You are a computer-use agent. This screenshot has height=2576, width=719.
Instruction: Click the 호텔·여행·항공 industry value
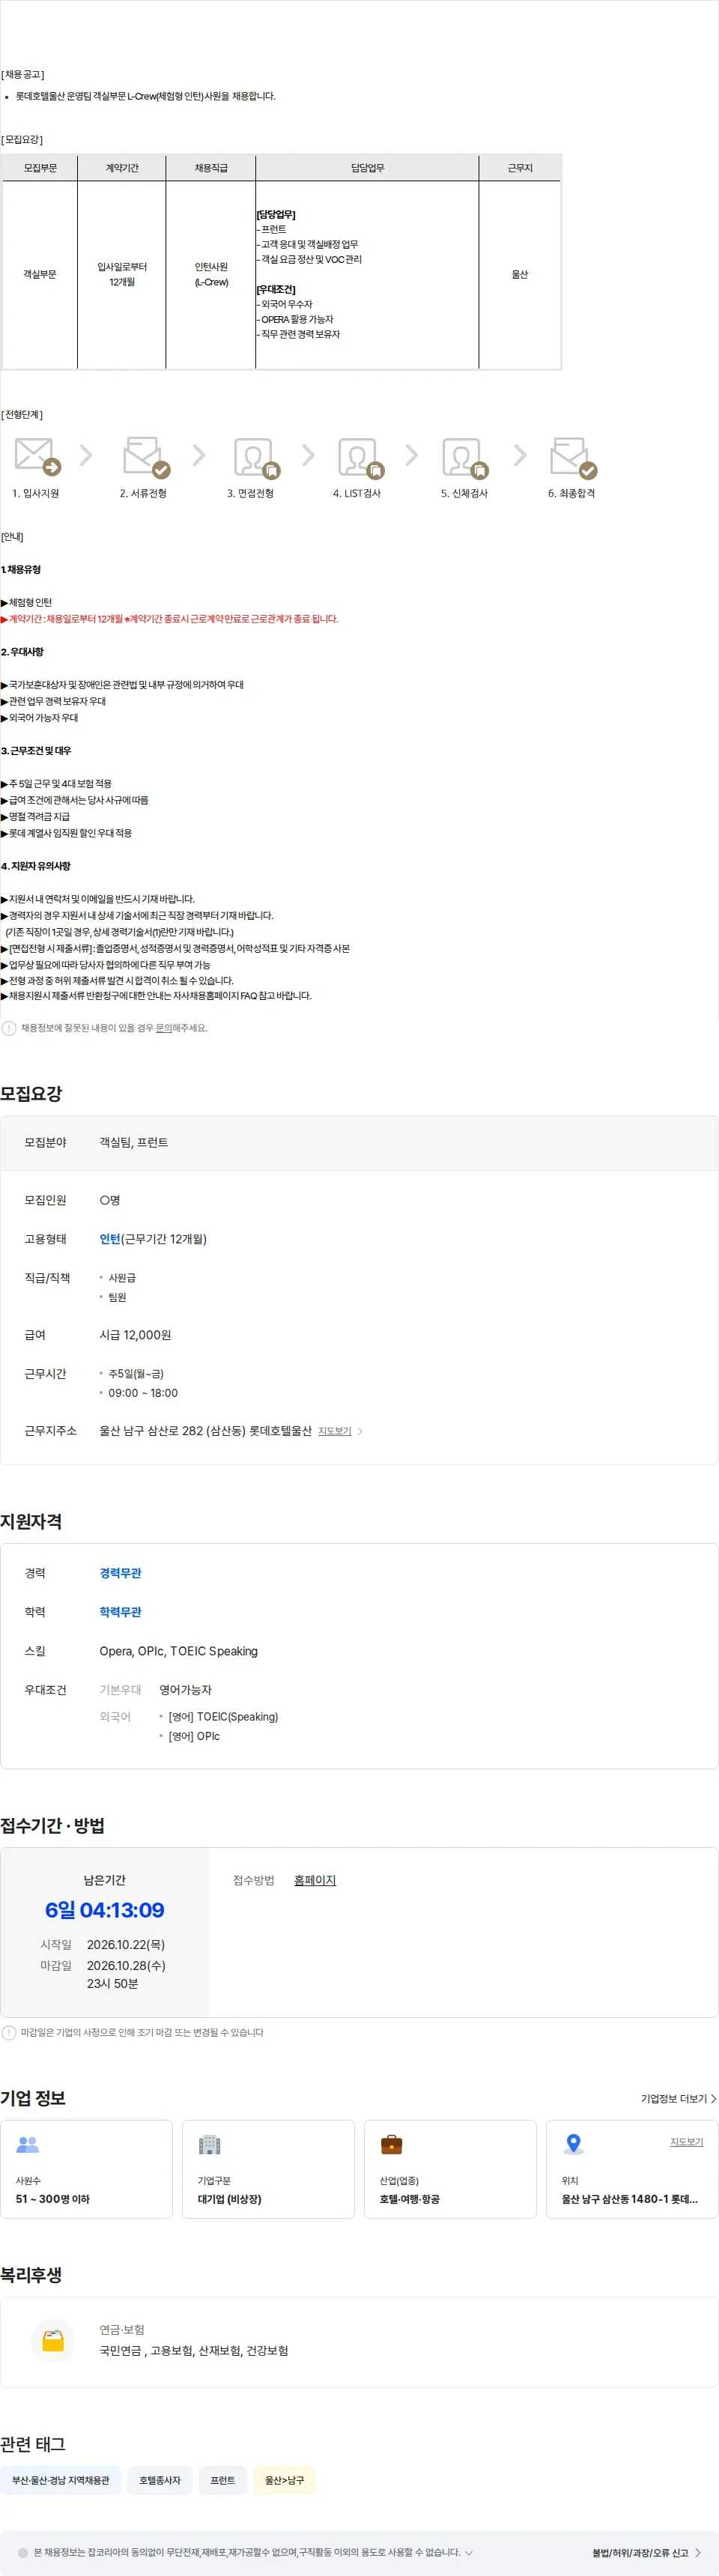[409, 2199]
